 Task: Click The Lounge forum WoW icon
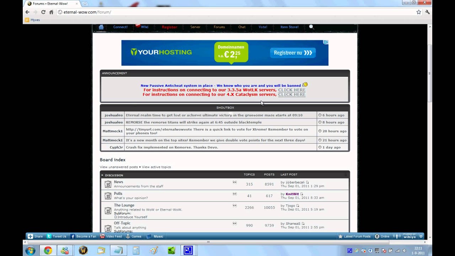coord(108,211)
